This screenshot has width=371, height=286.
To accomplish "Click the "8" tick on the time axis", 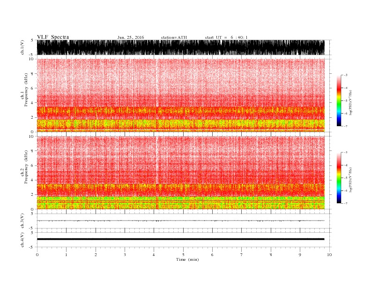I will (271, 255).
